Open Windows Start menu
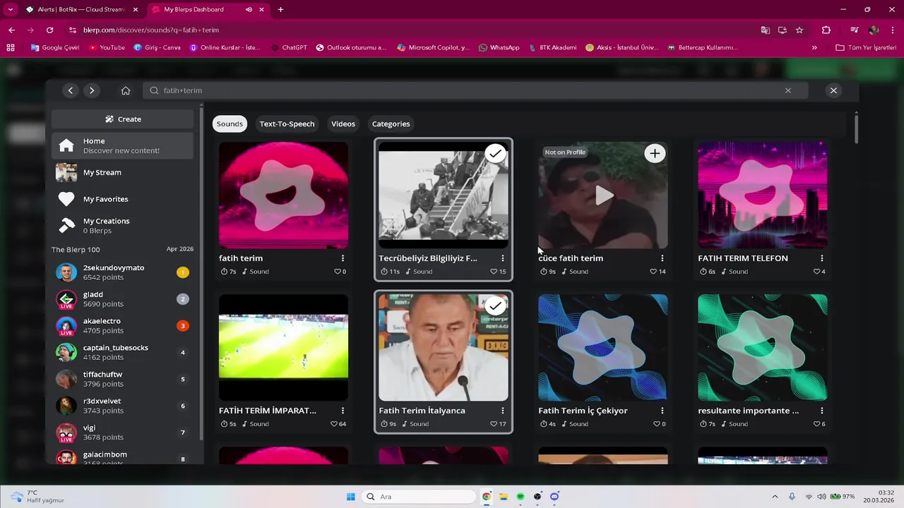 (351, 497)
